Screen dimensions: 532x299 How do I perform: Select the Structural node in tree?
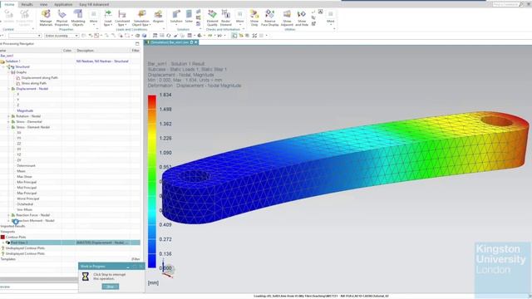pos(22,66)
